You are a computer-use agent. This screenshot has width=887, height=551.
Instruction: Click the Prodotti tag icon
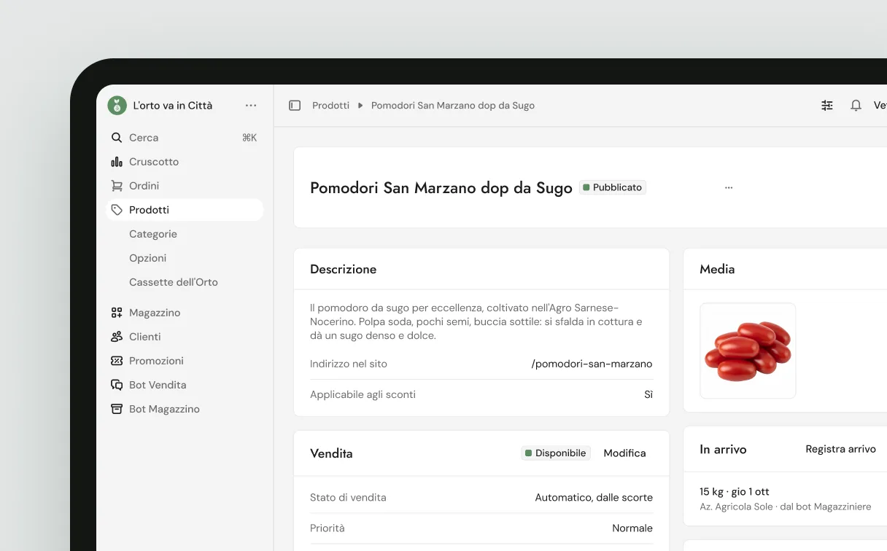tap(117, 210)
